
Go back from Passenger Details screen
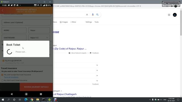coord(3,10)
